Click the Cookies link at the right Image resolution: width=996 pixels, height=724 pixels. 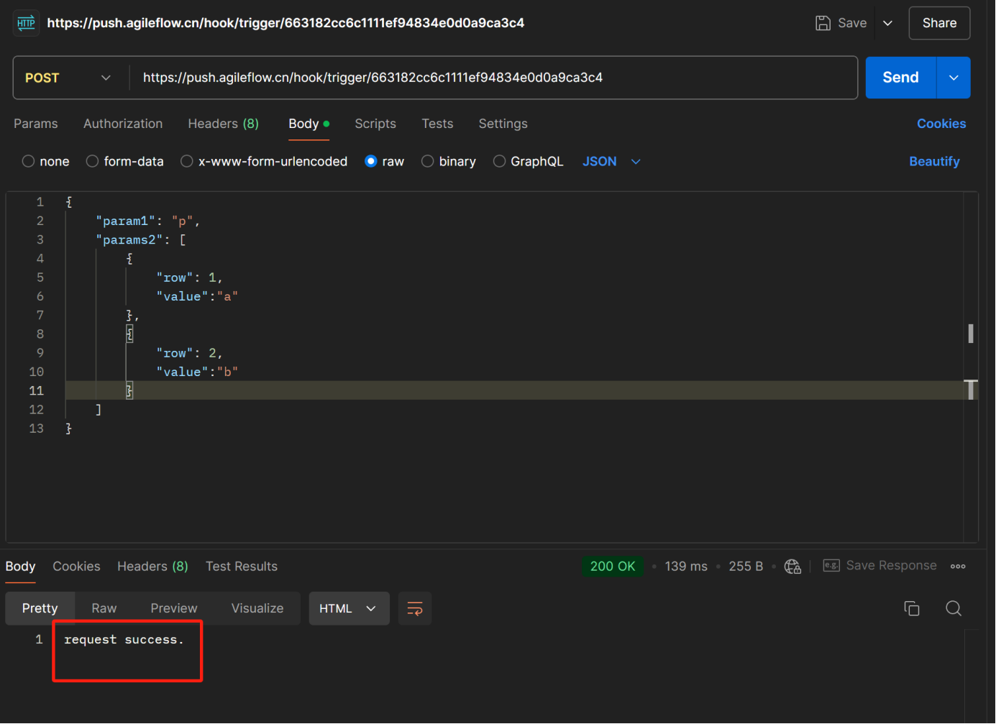click(941, 124)
